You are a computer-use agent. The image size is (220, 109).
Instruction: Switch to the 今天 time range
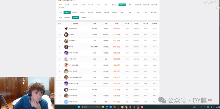(x=98, y=5)
